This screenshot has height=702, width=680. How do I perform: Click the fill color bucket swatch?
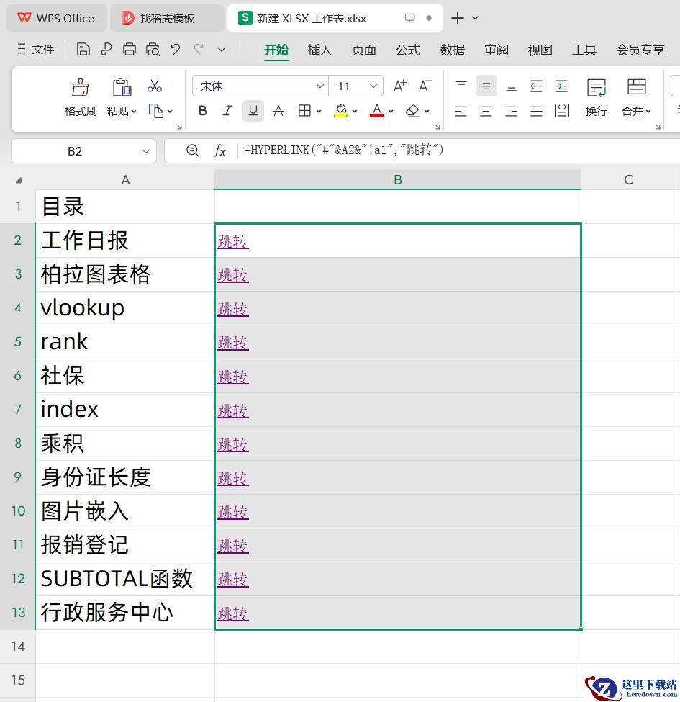(341, 111)
